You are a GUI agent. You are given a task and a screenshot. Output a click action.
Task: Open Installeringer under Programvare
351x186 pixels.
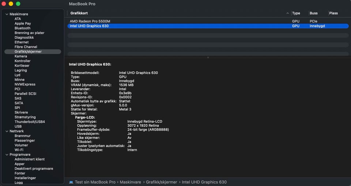click(25, 178)
